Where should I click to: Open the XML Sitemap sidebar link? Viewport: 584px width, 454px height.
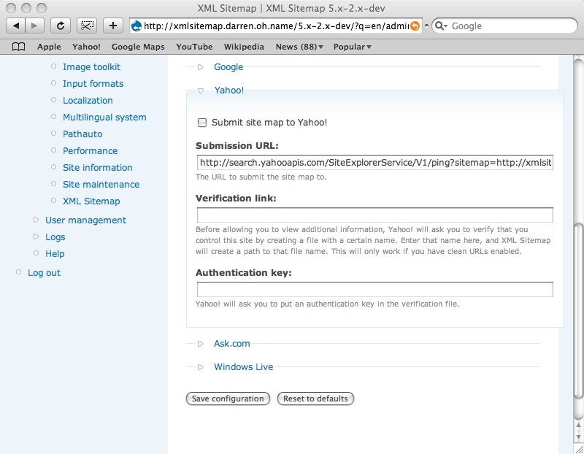[x=91, y=201]
